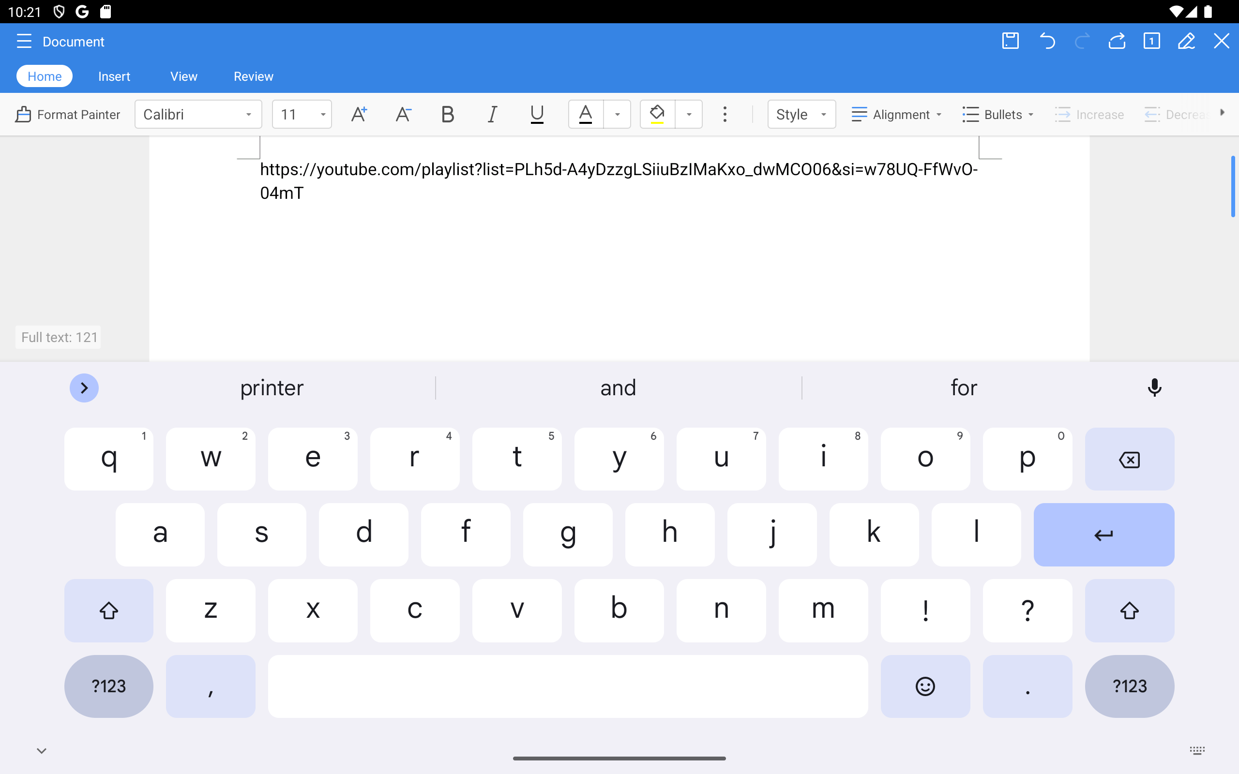Tap the battery icon in status bar
The width and height of the screenshot is (1239, 774).
point(1208,11)
